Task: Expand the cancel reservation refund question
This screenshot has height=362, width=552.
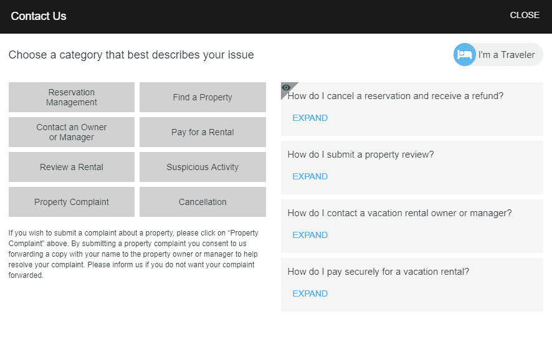Action: 310,118
